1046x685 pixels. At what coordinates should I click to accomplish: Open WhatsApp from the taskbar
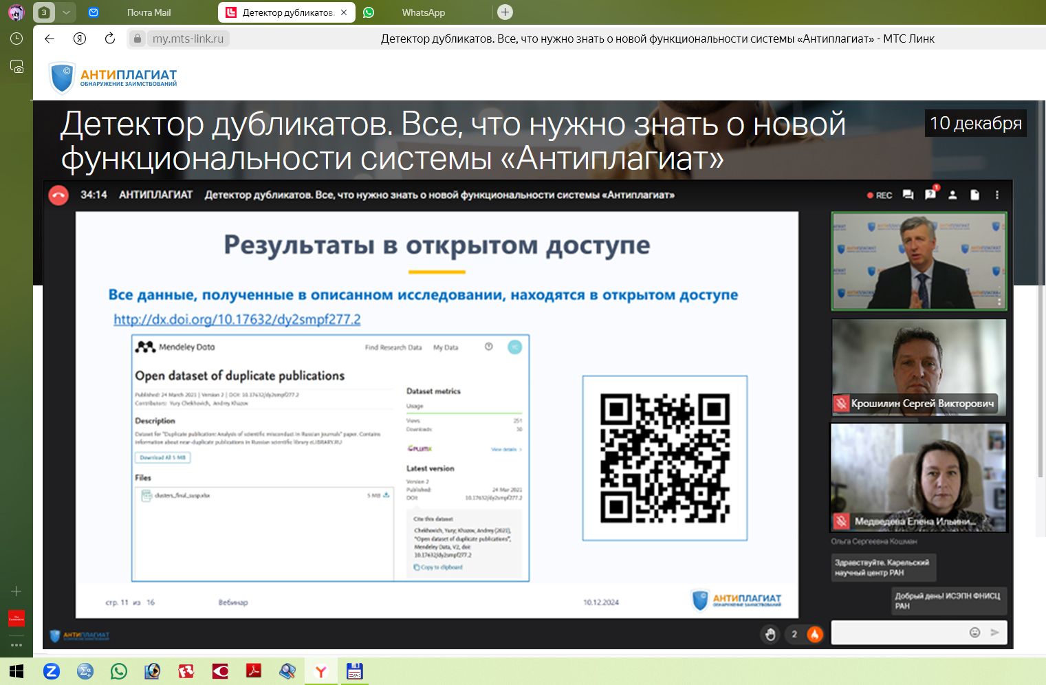[x=119, y=671]
